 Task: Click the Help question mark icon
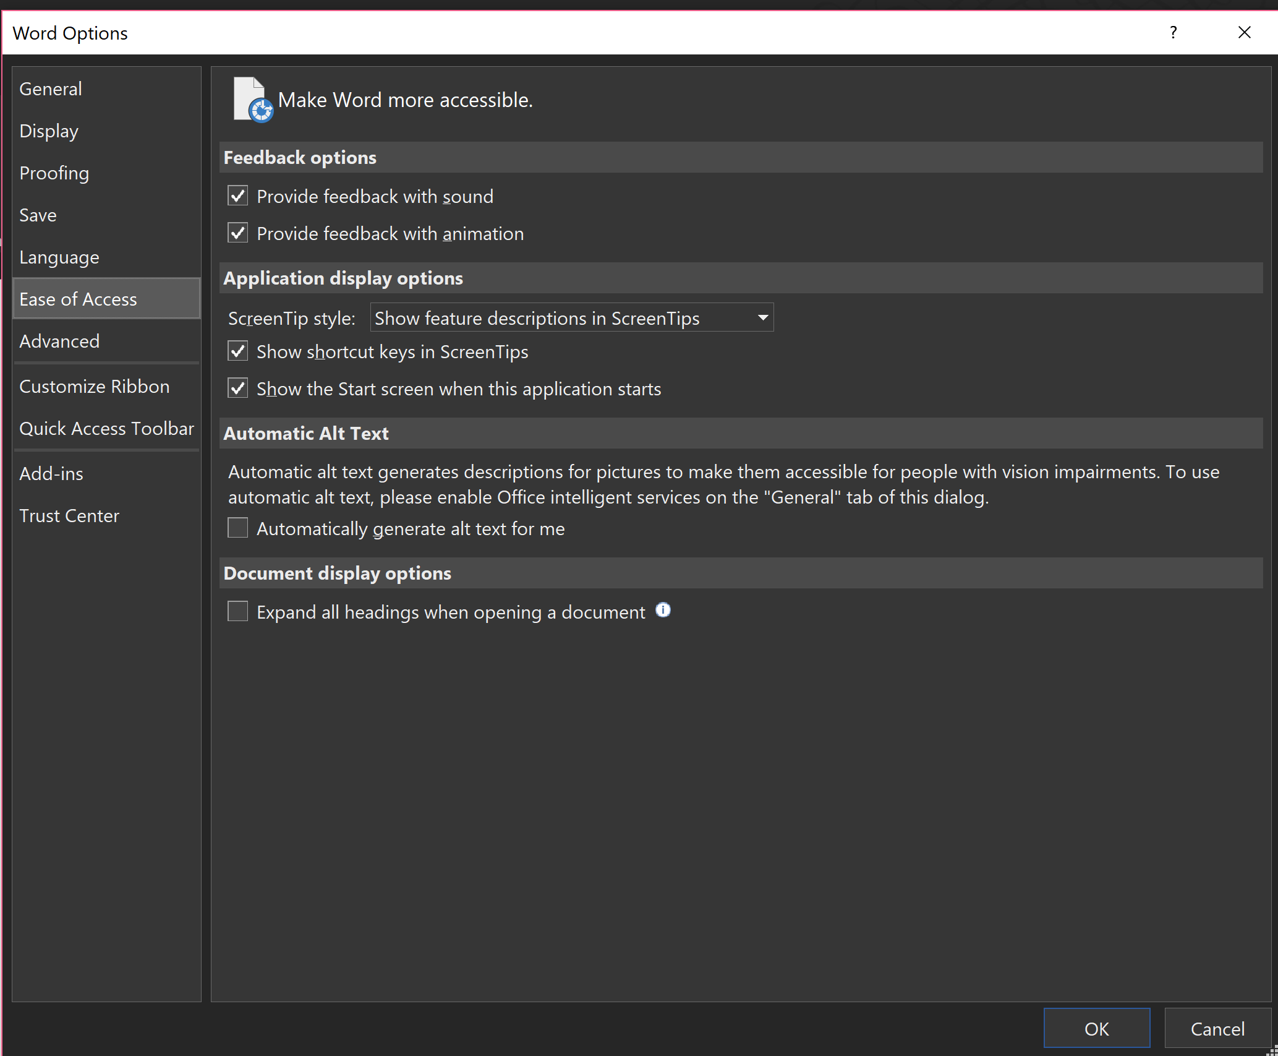point(1173,33)
